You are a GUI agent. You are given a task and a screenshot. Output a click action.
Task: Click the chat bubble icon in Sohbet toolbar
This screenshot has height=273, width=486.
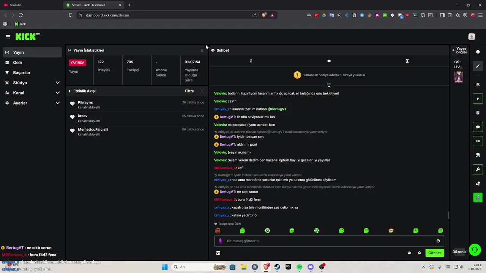[x=329, y=61]
